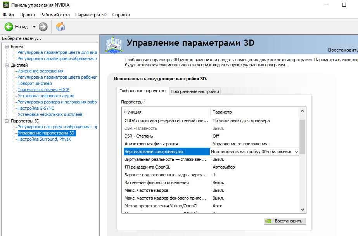Click the Forward arrow icon
Viewport: 358px width, 236px height.
(x=43, y=27)
